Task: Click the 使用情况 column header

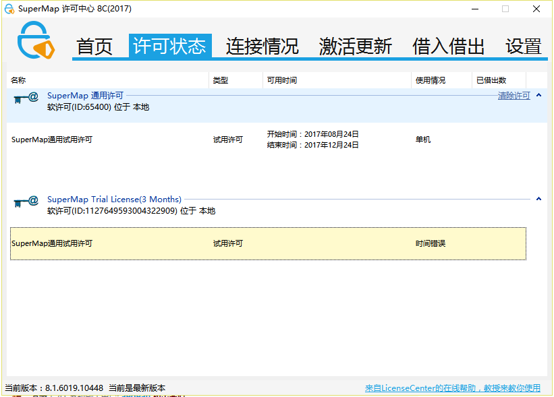Action: click(441, 80)
